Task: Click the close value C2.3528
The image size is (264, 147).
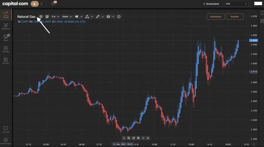Action: coord(57,22)
